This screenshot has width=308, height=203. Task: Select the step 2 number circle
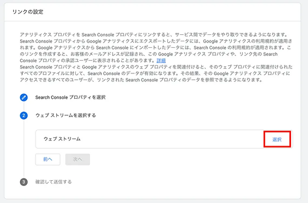coord(24,115)
